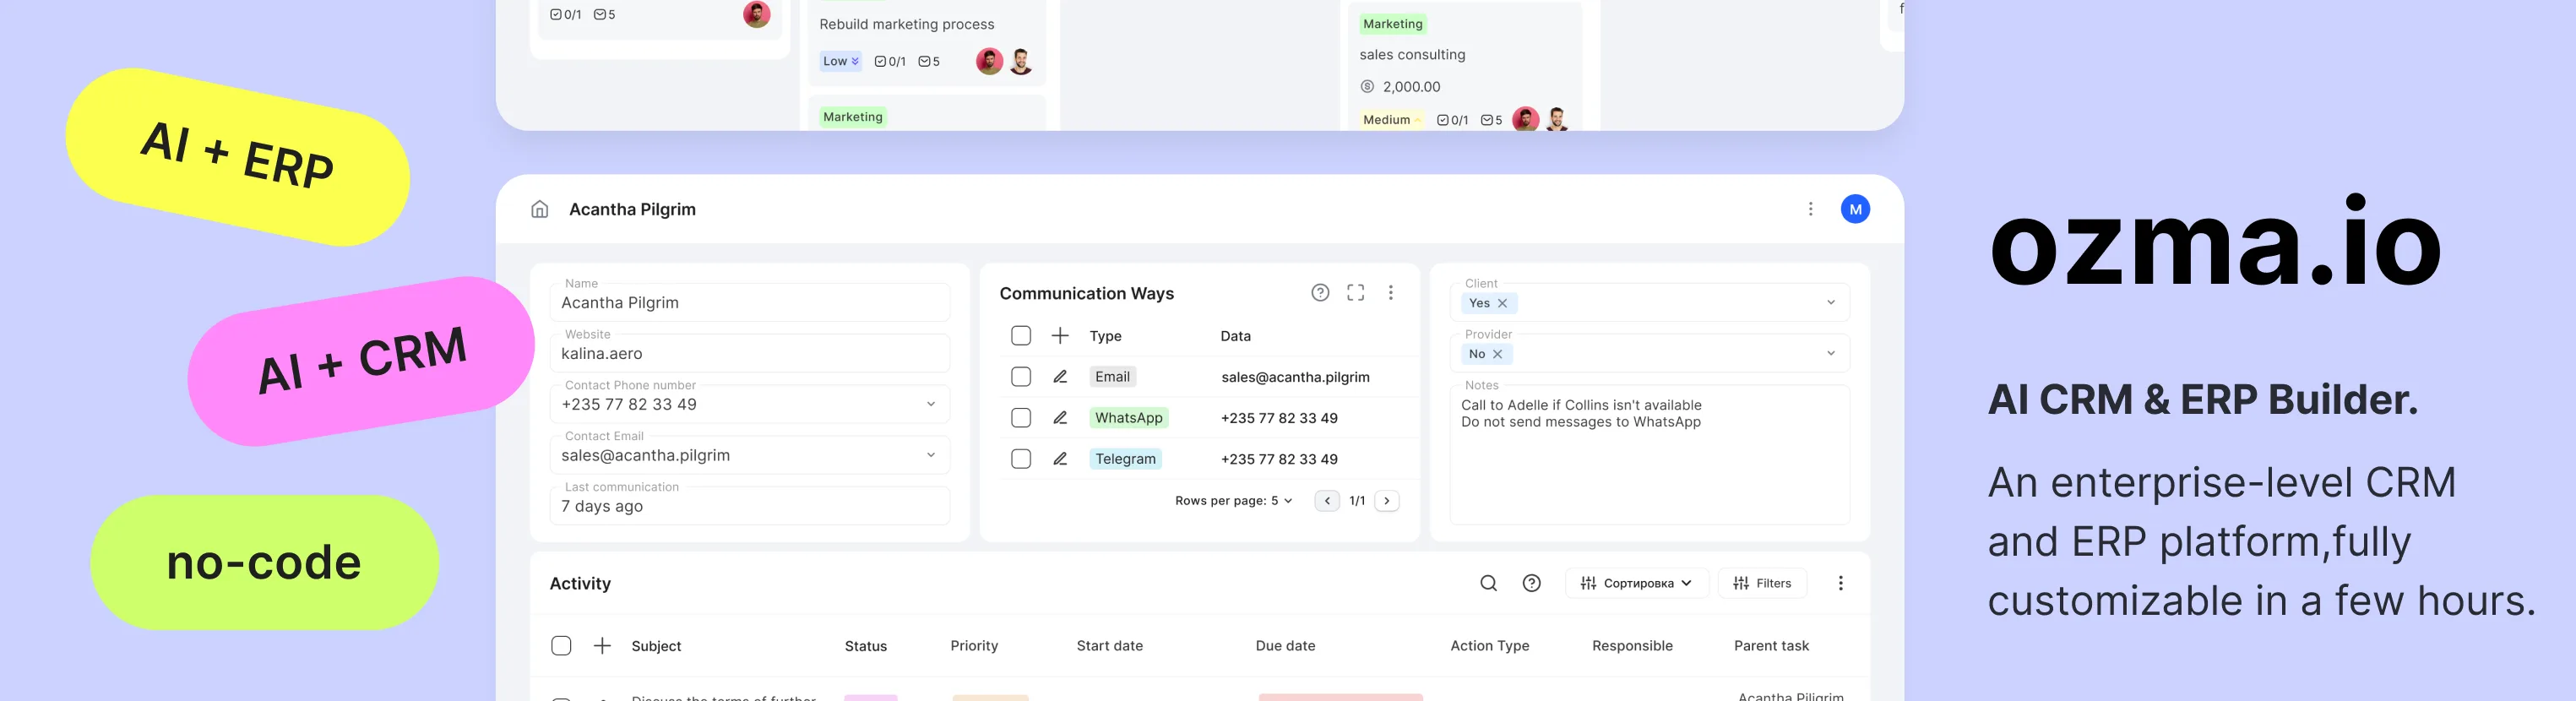The height and width of the screenshot is (701, 2576).
Task: Expand Communication Ways to fullscreen
Action: 1355,293
